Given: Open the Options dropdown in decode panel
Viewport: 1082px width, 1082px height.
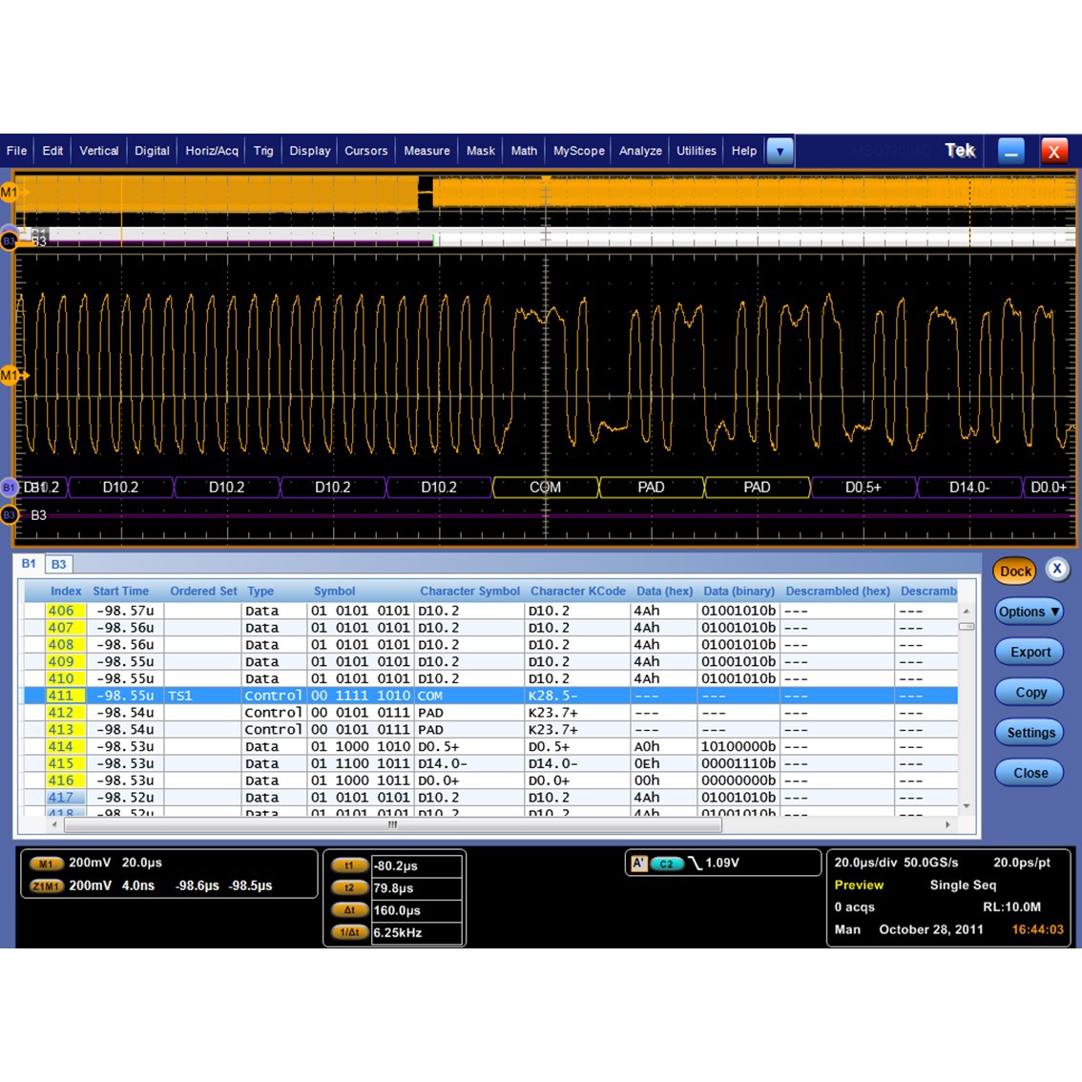Looking at the screenshot, I should point(1029,612).
